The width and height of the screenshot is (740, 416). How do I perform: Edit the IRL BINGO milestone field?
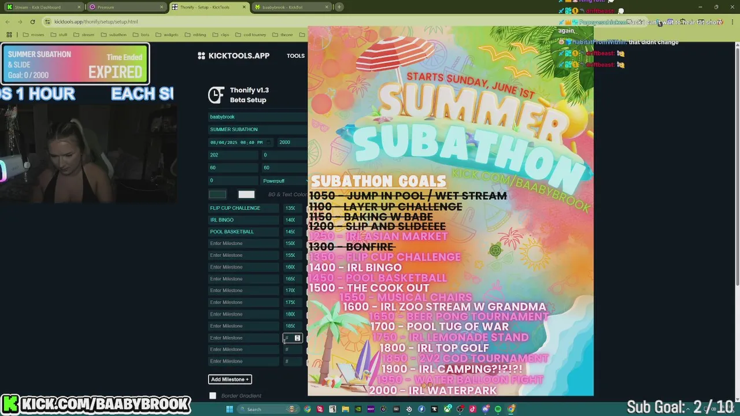coord(243,220)
